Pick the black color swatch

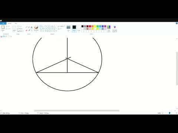(x=82, y=26)
